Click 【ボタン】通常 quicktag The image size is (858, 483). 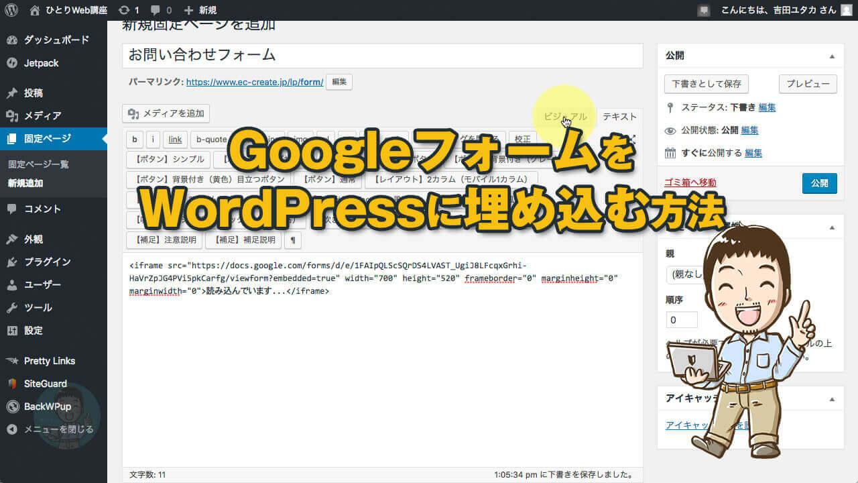pyautogui.click(x=328, y=179)
